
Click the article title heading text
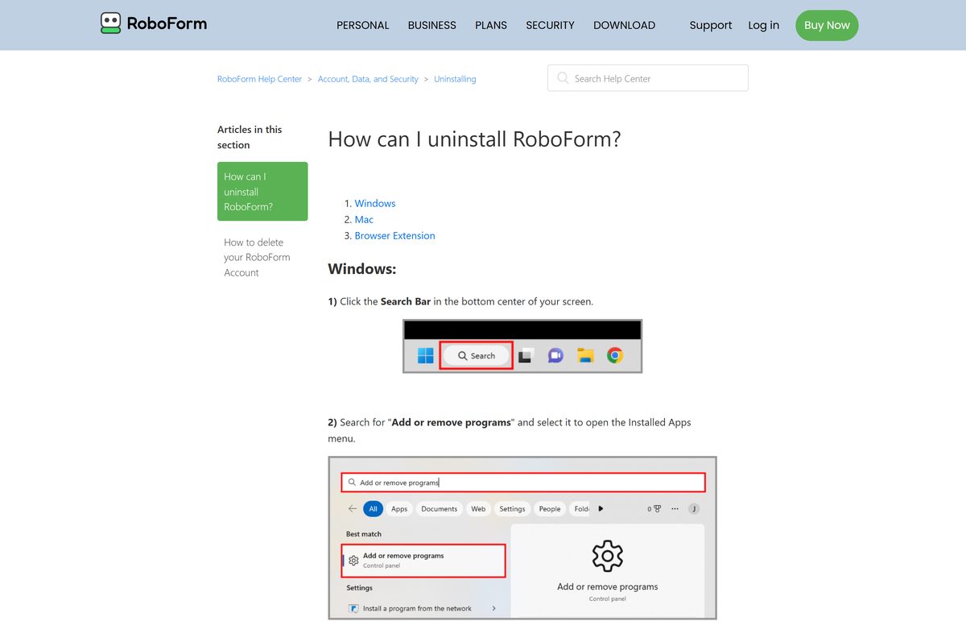coord(475,139)
